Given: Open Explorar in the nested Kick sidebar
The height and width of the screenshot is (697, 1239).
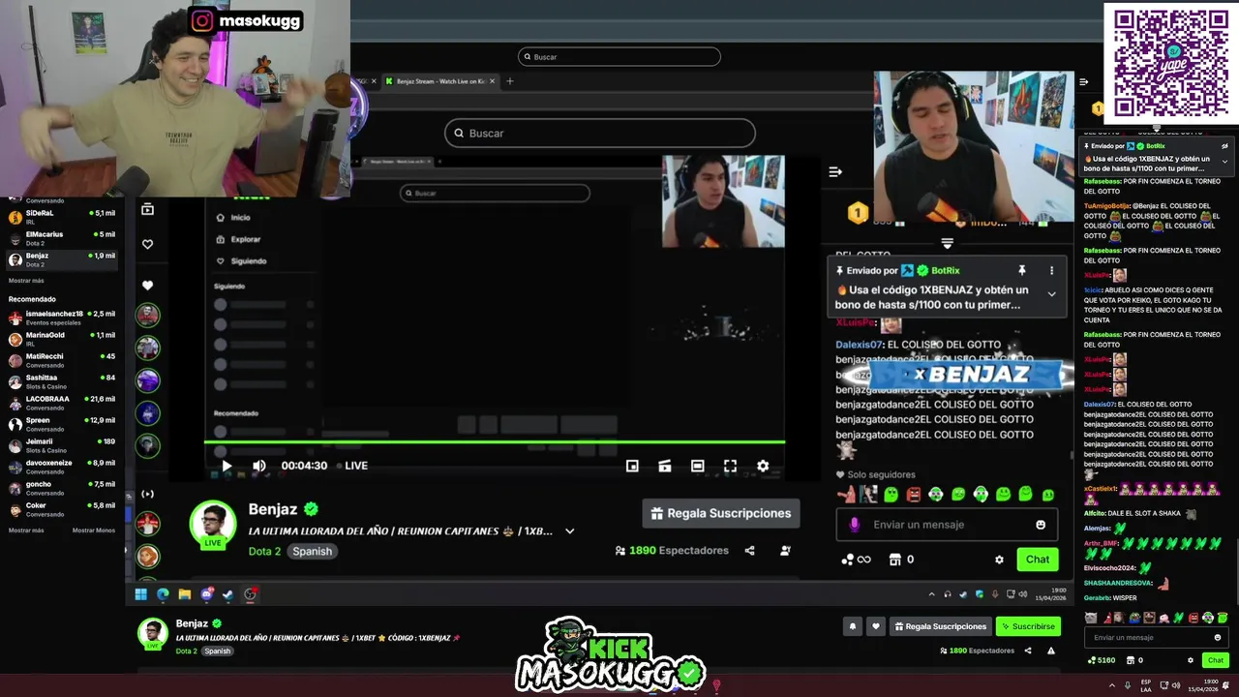Looking at the screenshot, I should click(x=239, y=239).
